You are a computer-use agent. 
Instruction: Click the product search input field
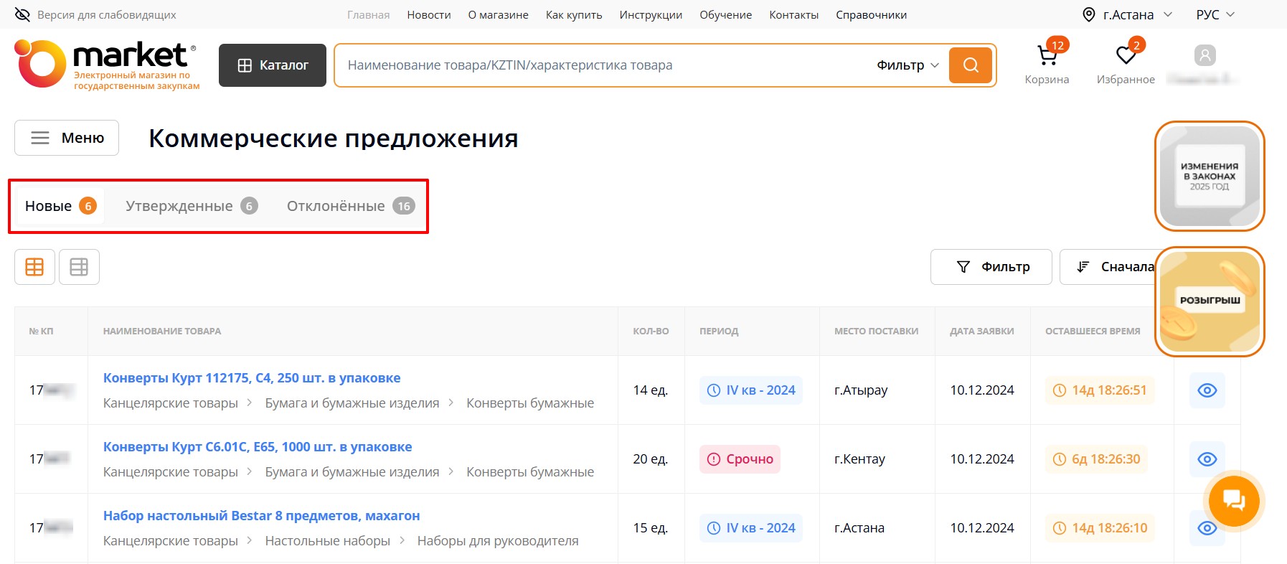point(603,65)
